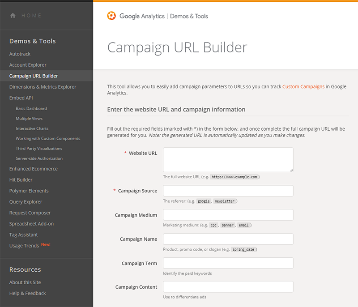
Task: Click the 'newsletter' example code text
Action: pyautogui.click(x=225, y=201)
